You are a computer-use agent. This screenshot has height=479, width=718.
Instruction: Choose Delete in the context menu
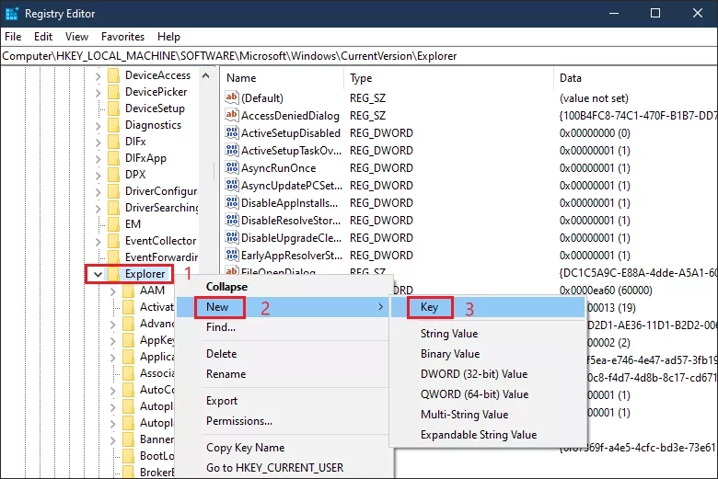pos(284,354)
